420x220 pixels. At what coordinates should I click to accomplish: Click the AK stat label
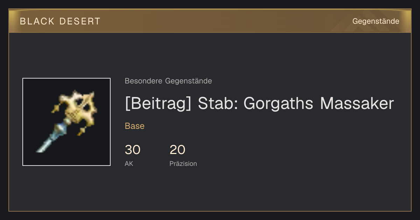tap(129, 164)
